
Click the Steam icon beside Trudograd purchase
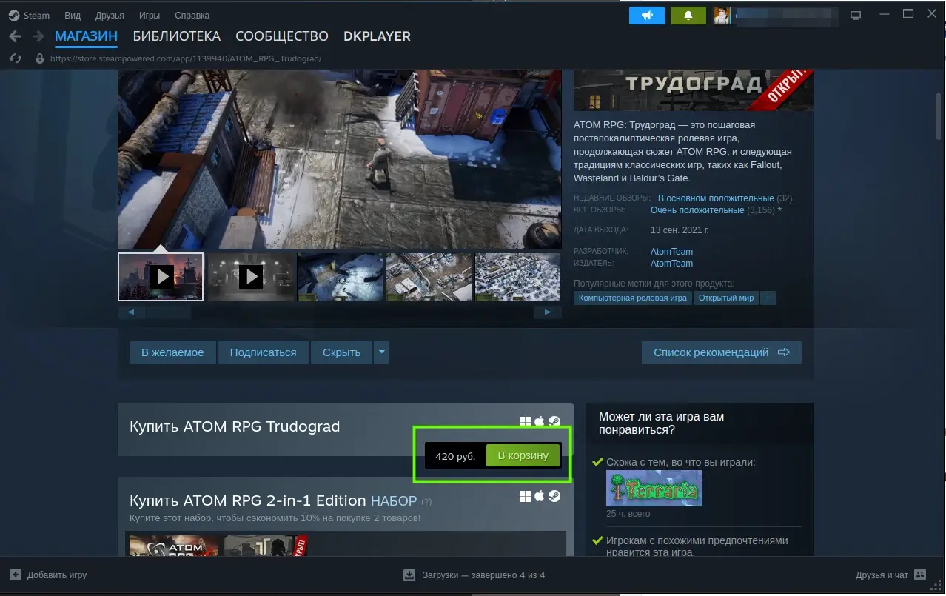point(554,421)
